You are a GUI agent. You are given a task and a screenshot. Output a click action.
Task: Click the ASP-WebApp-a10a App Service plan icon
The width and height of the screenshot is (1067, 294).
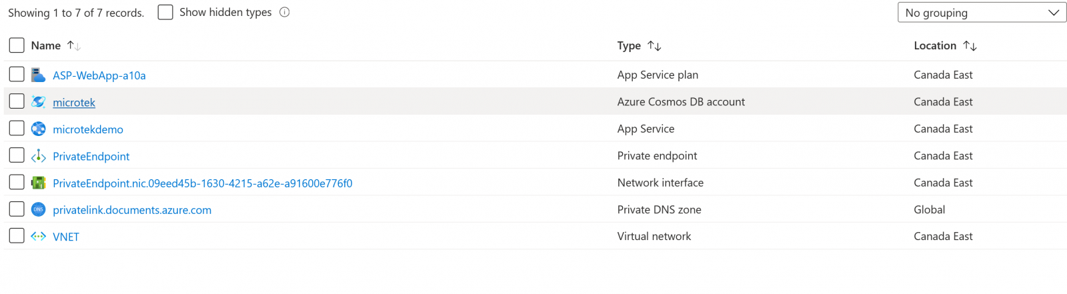point(38,75)
